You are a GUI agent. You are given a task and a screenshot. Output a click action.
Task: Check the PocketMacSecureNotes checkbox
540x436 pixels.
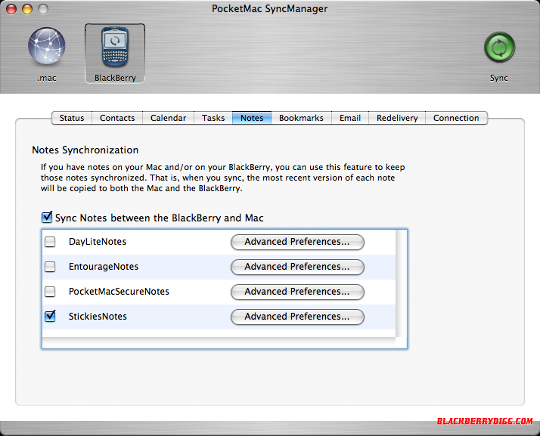click(x=50, y=292)
